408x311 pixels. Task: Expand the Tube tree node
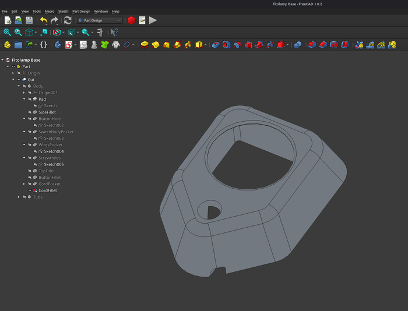pyautogui.click(x=19, y=197)
